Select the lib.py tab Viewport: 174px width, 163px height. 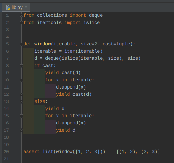click(x=16, y=8)
